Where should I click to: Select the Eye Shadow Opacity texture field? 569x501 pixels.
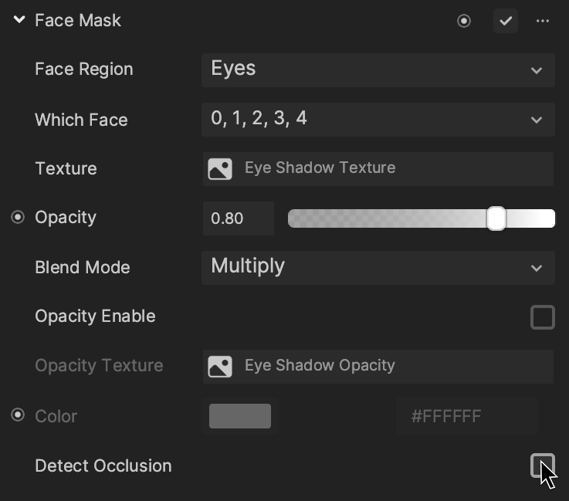coord(378,367)
